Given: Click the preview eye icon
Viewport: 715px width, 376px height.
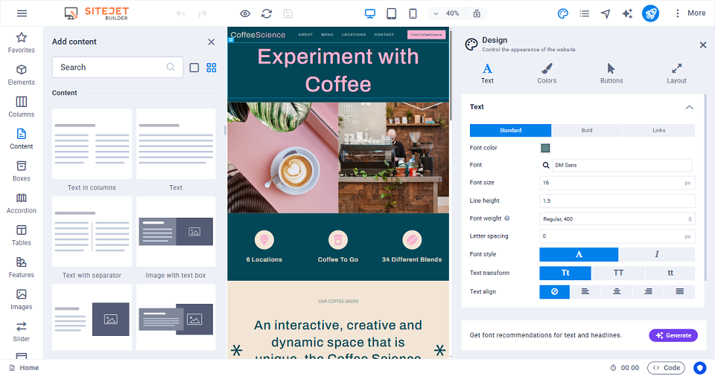Looking at the screenshot, I should click(x=245, y=13).
